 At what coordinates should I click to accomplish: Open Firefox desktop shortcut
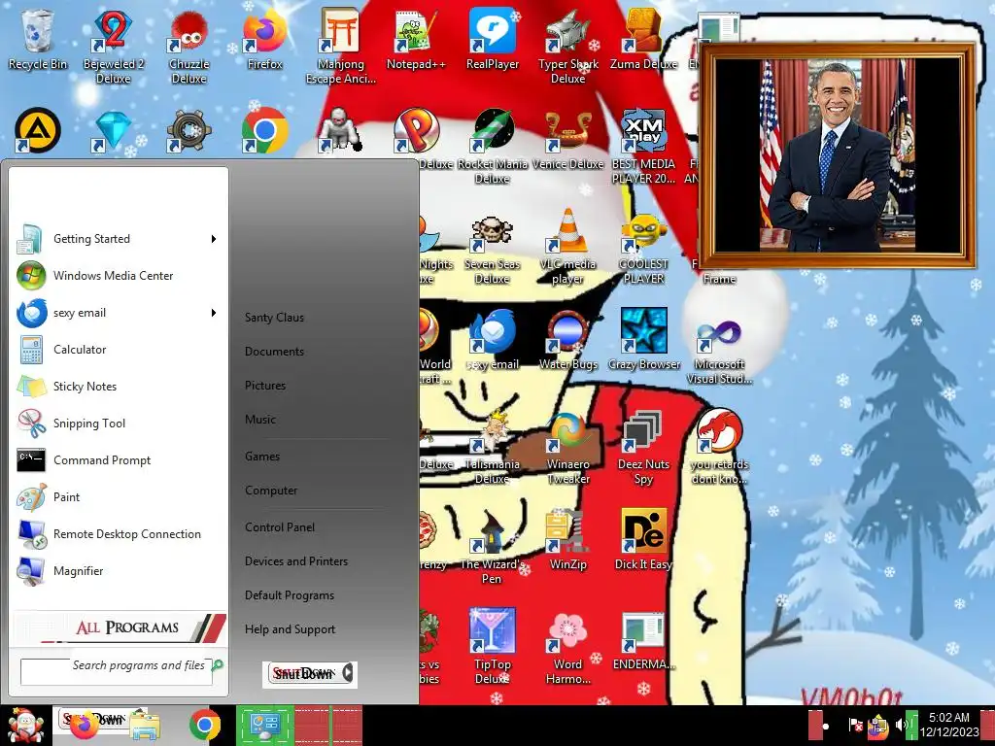(x=264, y=39)
